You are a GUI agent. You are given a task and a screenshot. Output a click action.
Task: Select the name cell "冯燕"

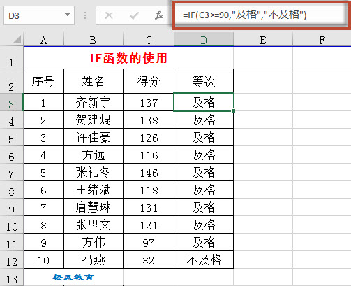point(93,259)
